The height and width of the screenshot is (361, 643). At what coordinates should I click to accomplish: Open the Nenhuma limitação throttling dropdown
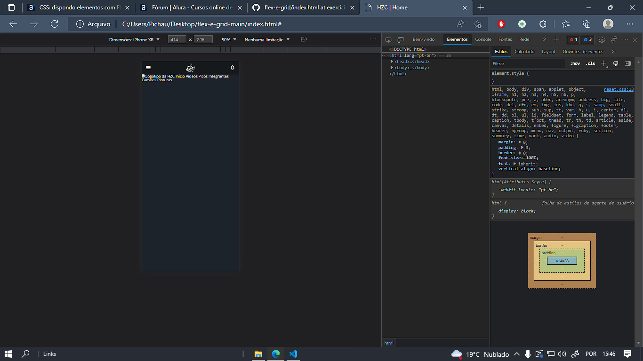pos(267,40)
